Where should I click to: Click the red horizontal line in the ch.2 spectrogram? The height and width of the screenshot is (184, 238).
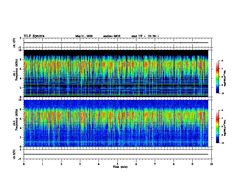tap(116, 122)
